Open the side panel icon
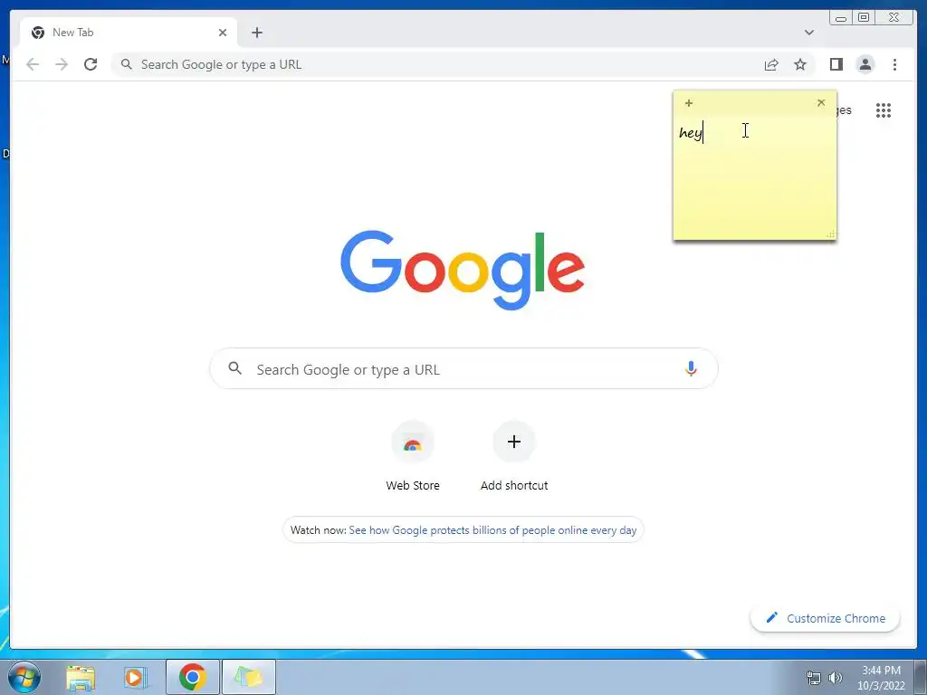Viewport: 927px width, 695px height. [x=836, y=64]
